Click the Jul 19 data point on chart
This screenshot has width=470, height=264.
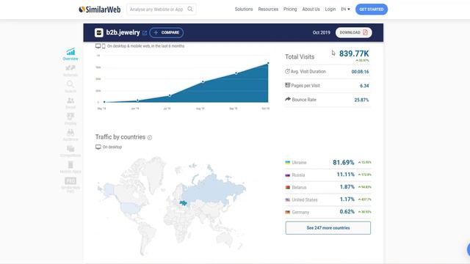170,95
